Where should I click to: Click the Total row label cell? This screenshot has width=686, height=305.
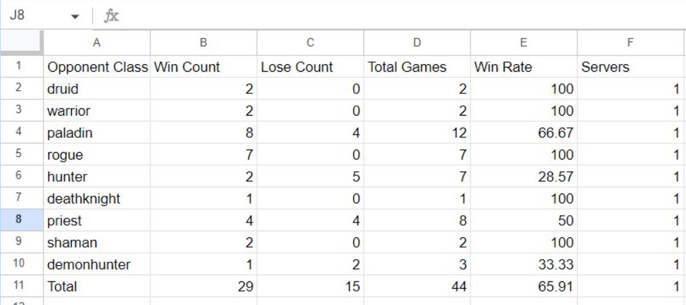tap(97, 286)
